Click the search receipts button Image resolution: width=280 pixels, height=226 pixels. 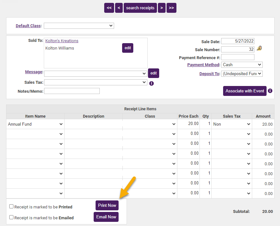pyautogui.click(x=140, y=8)
